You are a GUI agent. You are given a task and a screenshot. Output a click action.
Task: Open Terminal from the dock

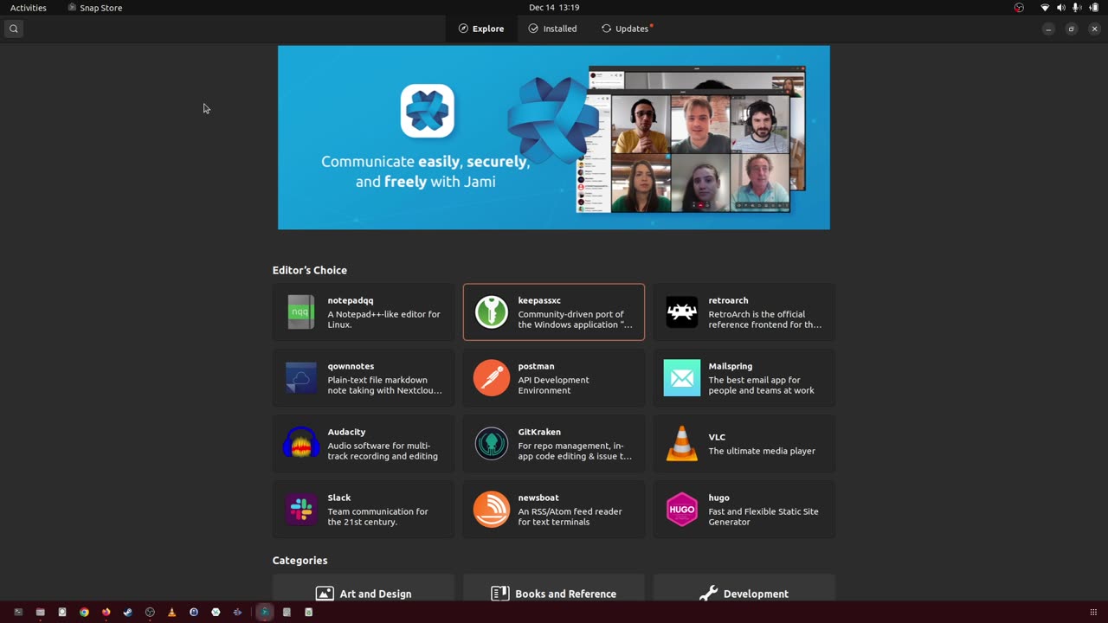tap(18, 612)
